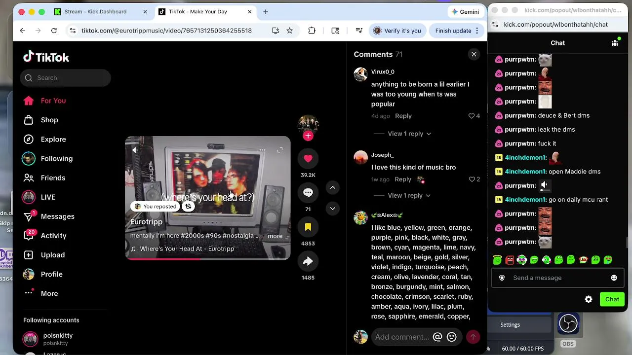Click the install app icon in address bar
The height and width of the screenshot is (355, 632).
(x=276, y=31)
